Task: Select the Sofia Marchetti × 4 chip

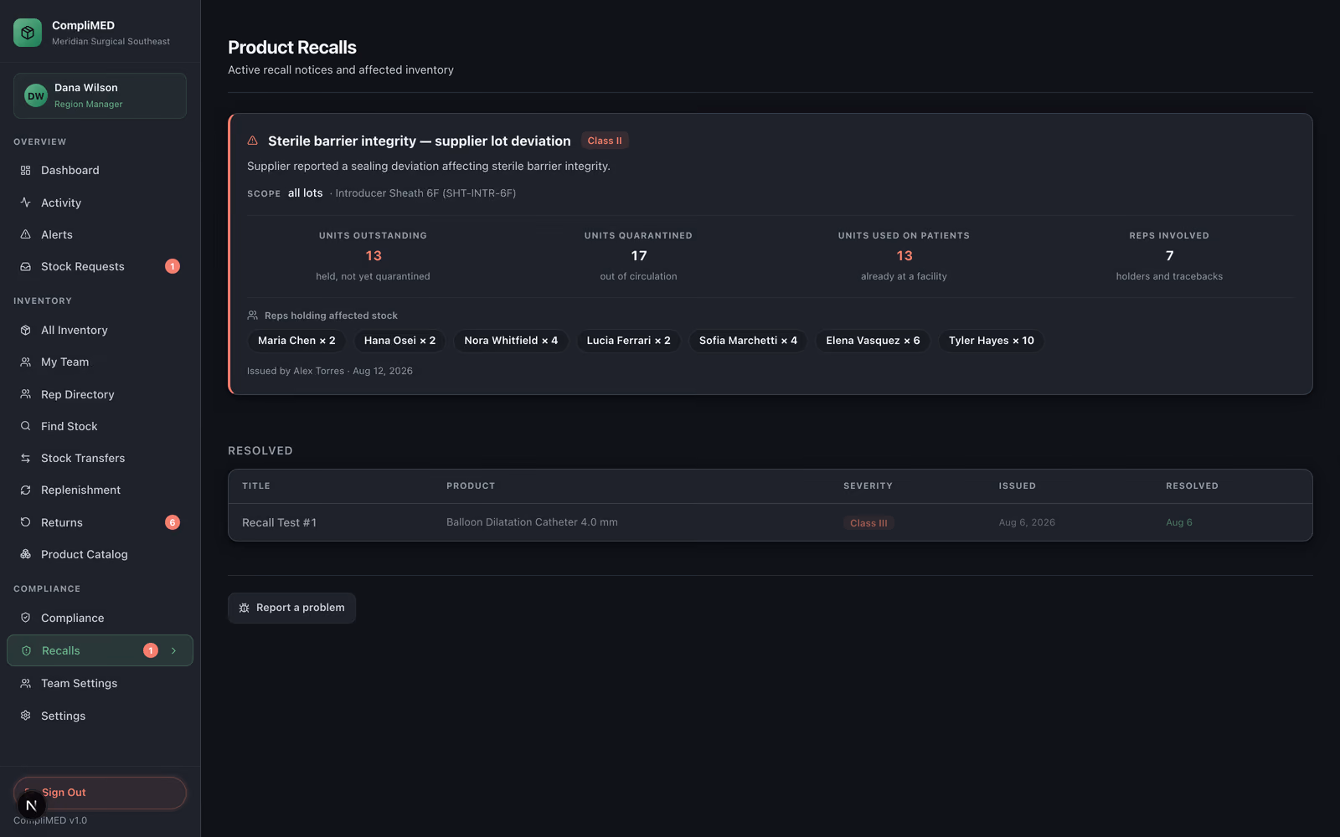Action: [x=748, y=341]
